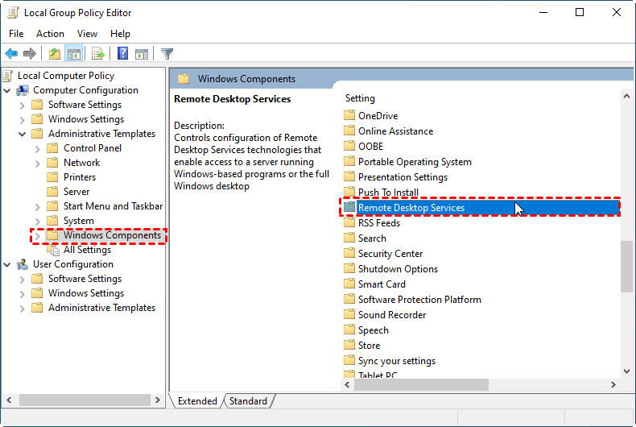This screenshot has height=427, width=636.
Task: Click the Speech folder icon
Action: (x=349, y=330)
